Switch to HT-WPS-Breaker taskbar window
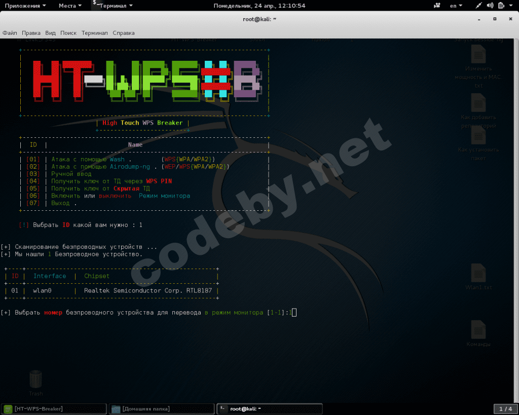 pos(54,409)
